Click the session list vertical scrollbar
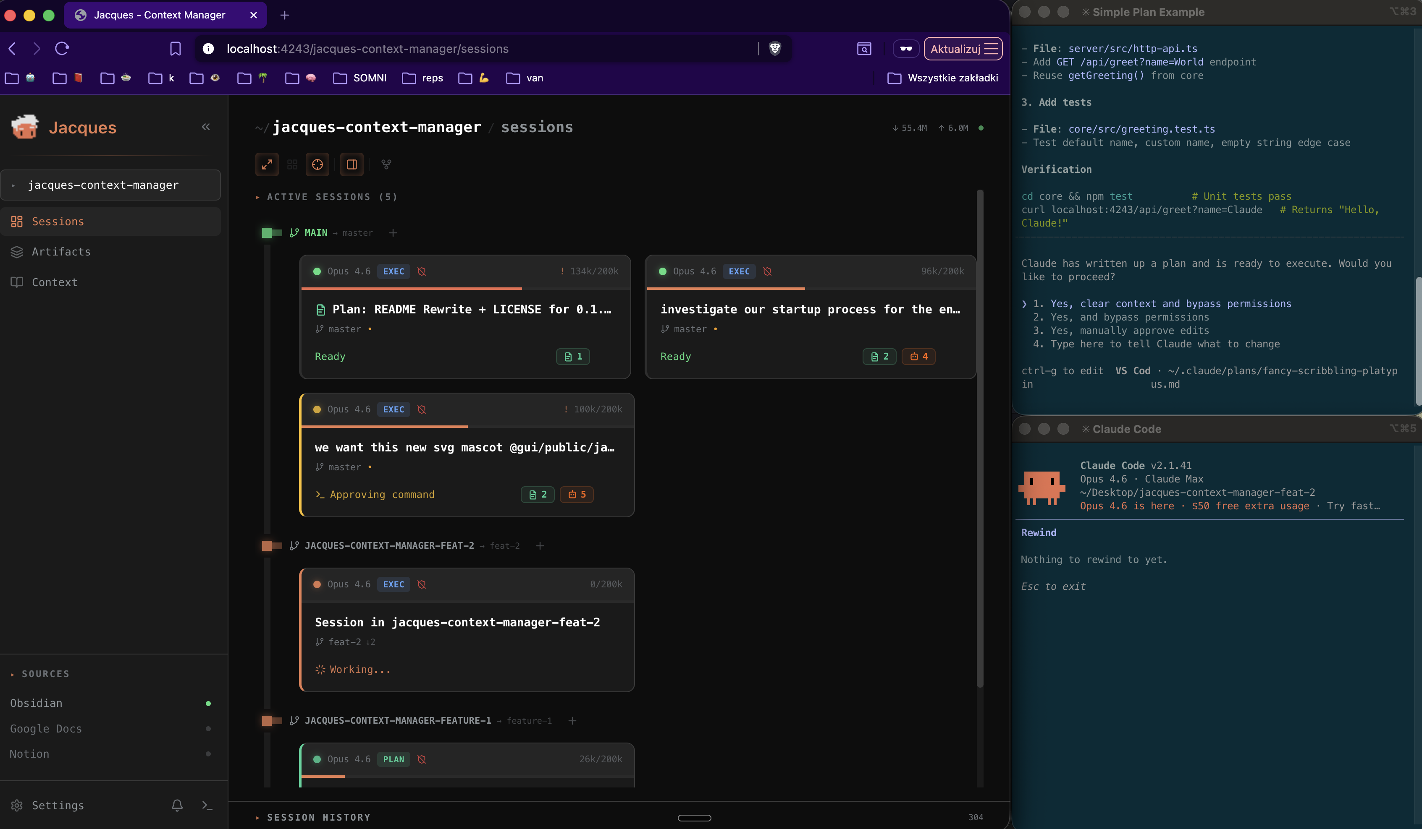Image resolution: width=1422 pixels, height=829 pixels. point(980,438)
